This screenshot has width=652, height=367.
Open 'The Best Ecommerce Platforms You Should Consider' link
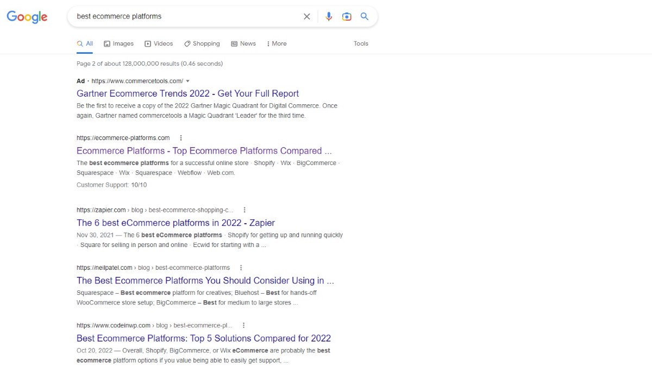tap(205, 281)
